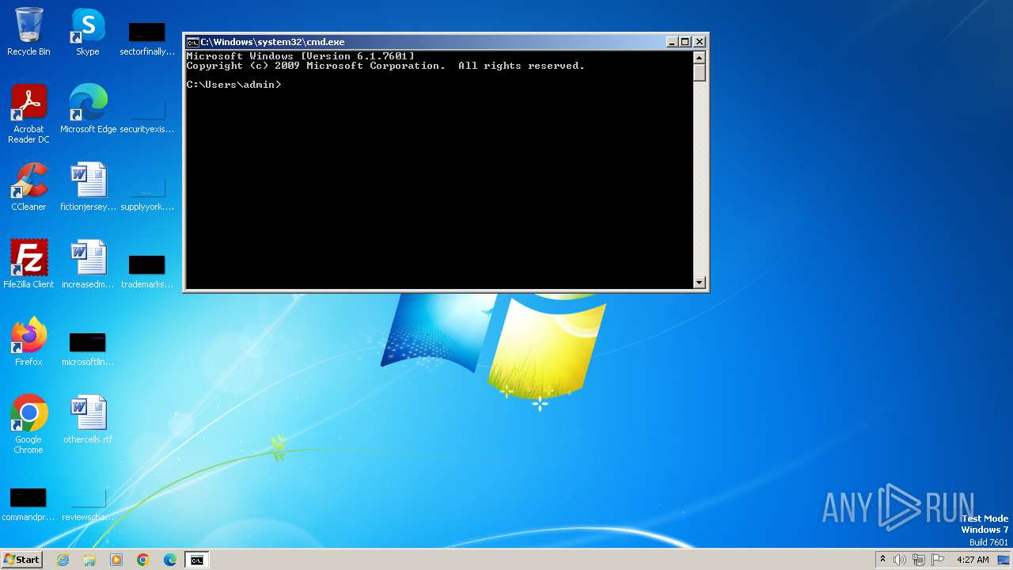Image resolution: width=1013 pixels, height=570 pixels.
Task: Select the trademarks desktop file
Action: pyautogui.click(x=146, y=271)
